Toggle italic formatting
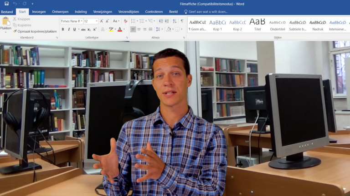Image resolution: width=350 pixels, height=196 pixels. coord(69,29)
